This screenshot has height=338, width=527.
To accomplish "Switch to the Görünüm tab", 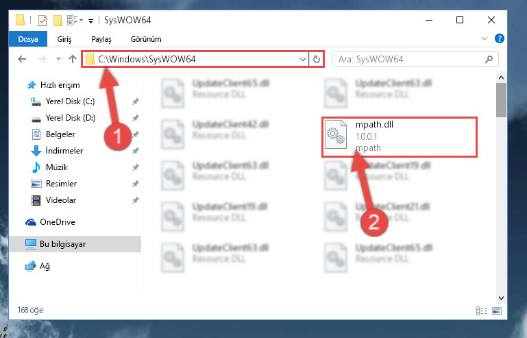I will [146, 39].
